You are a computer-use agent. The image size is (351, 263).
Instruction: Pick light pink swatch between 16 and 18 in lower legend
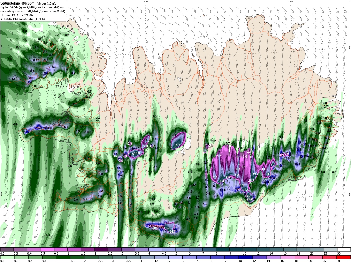coord(287,257)
